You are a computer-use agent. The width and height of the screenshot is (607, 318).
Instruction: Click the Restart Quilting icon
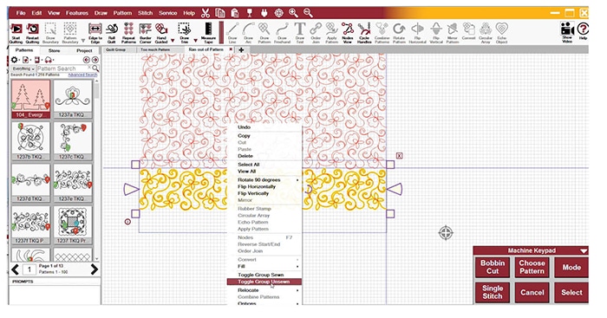click(x=33, y=33)
